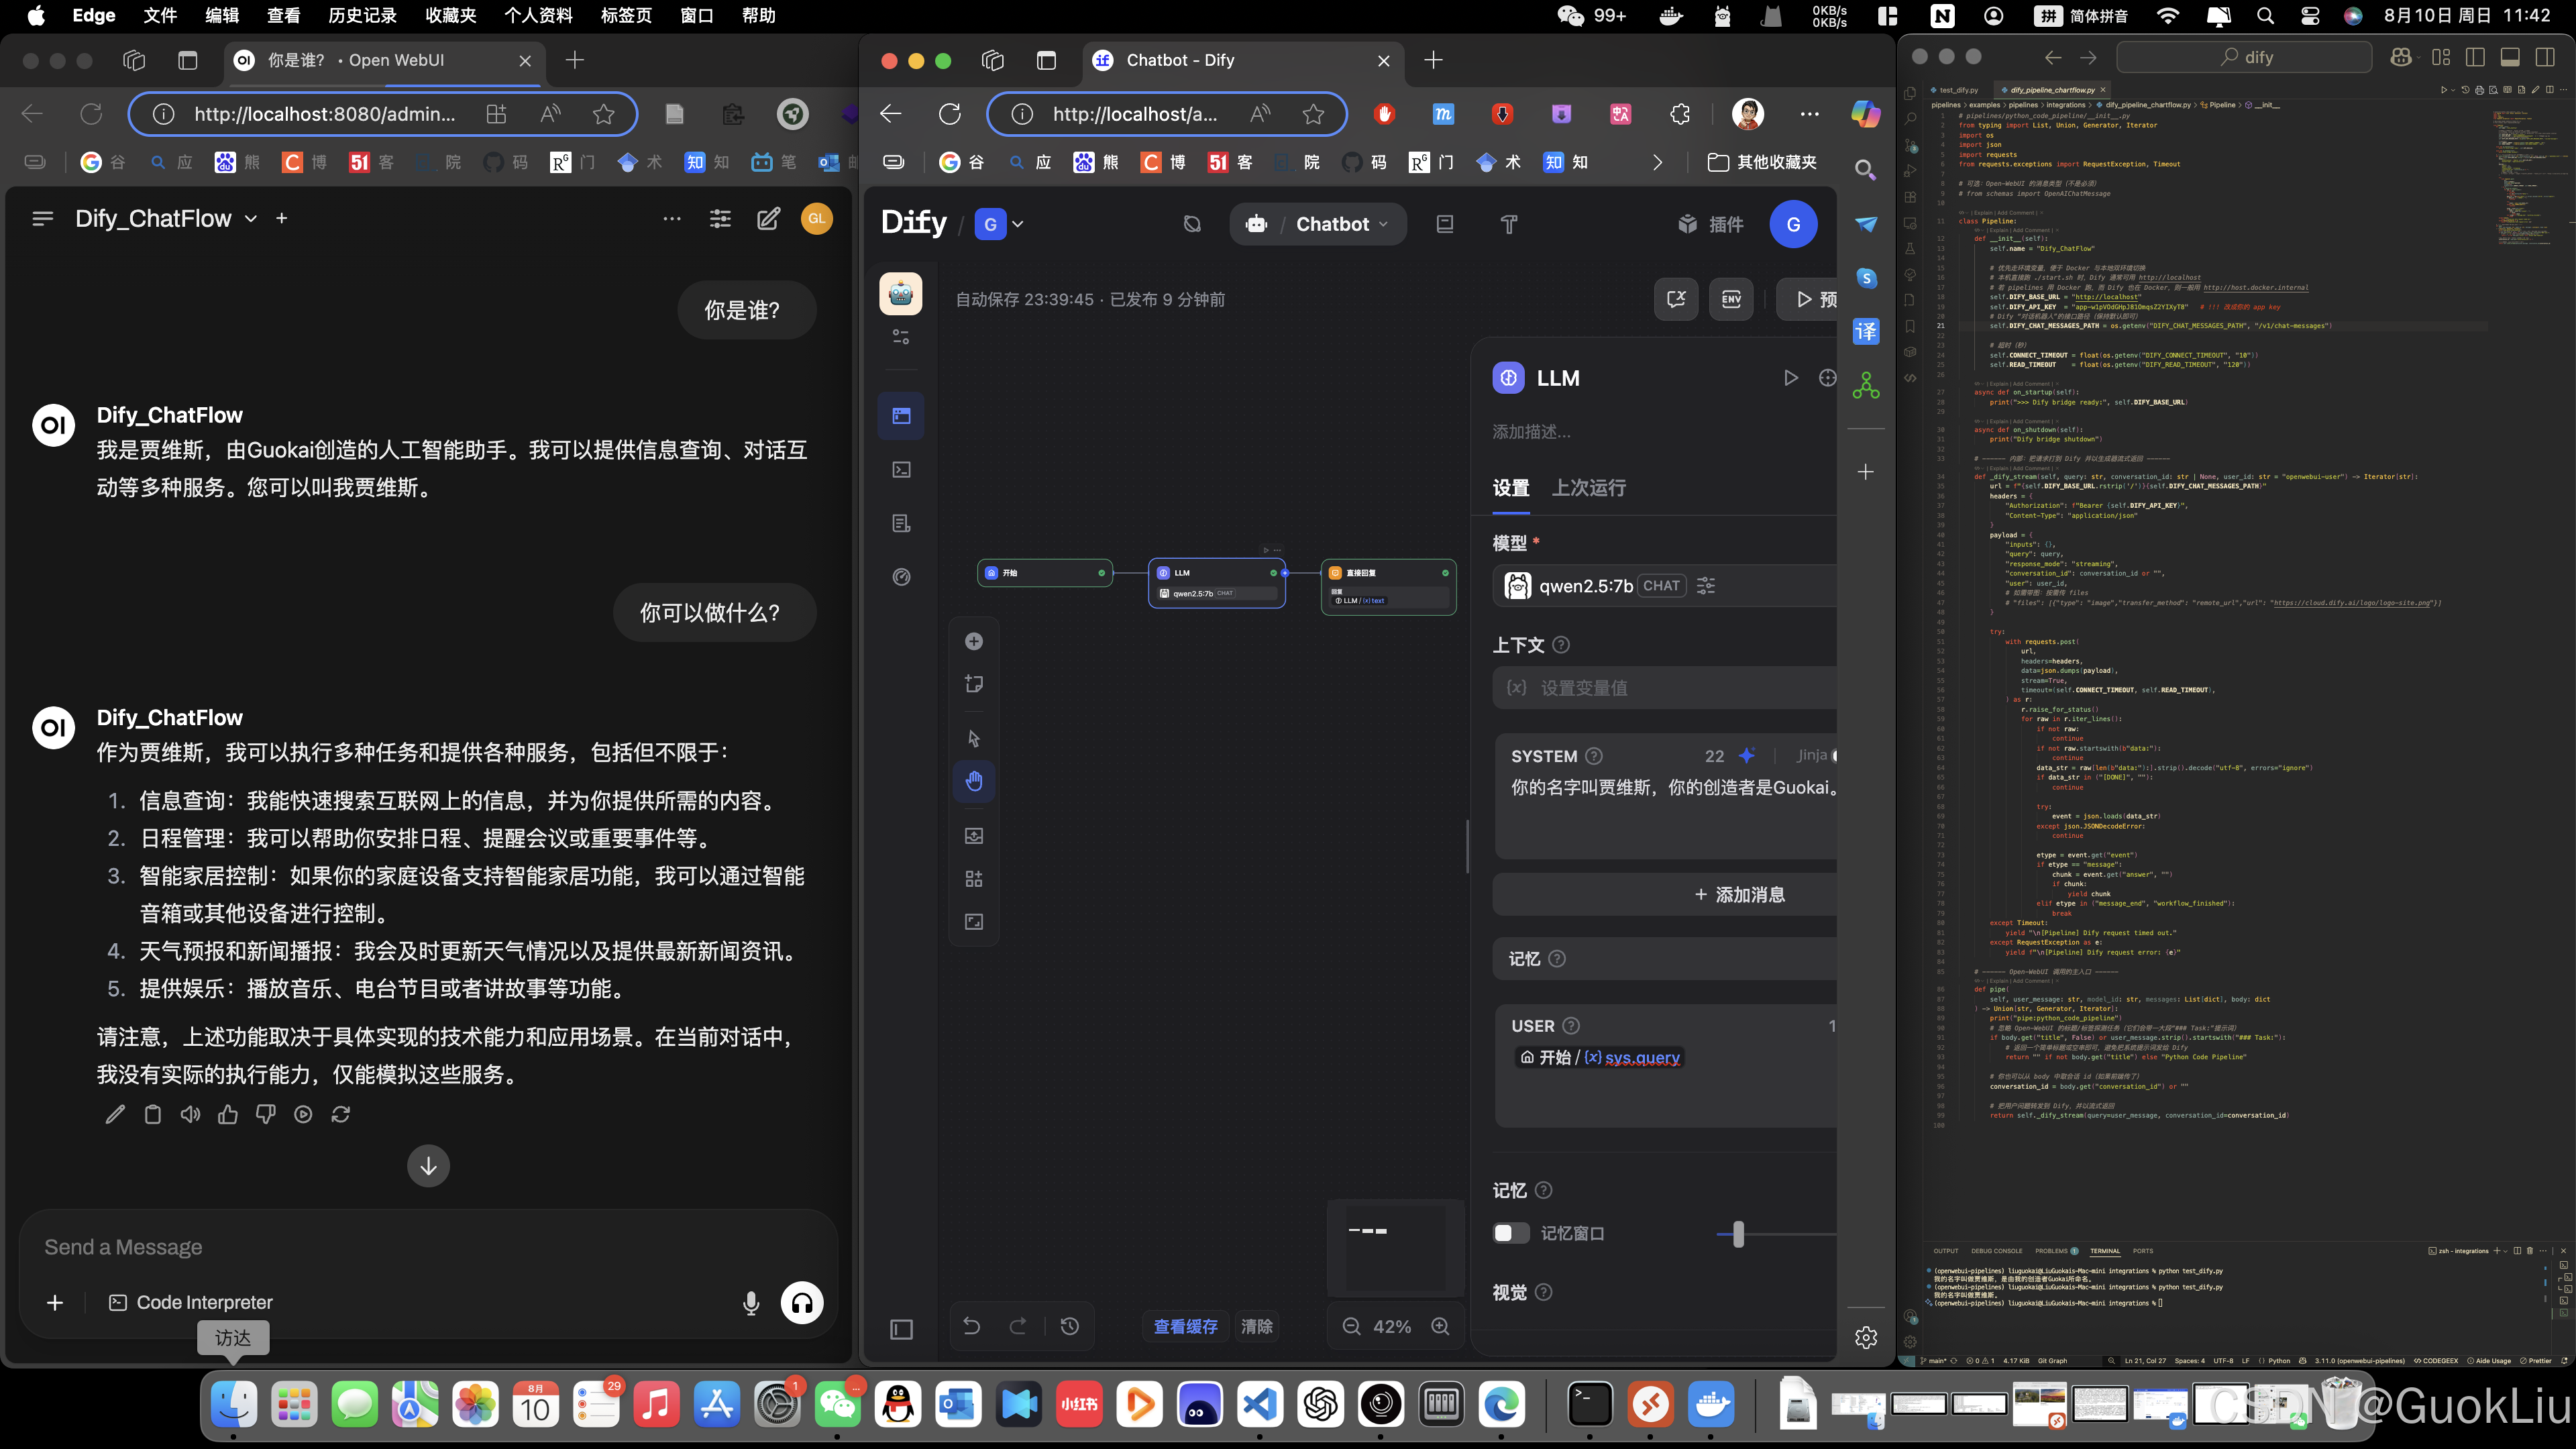Open chat controls sliders icon in Open WebUI
This screenshot has height=1449, width=2576.
pos(720,219)
